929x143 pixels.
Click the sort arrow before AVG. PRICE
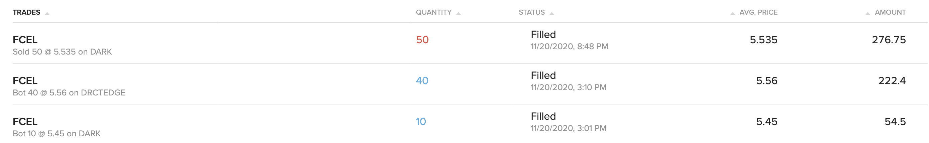click(x=732, y=14)
